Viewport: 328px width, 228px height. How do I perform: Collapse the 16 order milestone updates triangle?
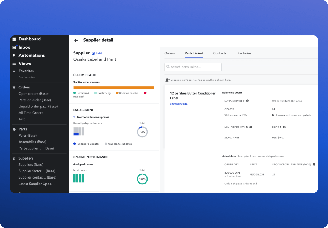point(74,117)
